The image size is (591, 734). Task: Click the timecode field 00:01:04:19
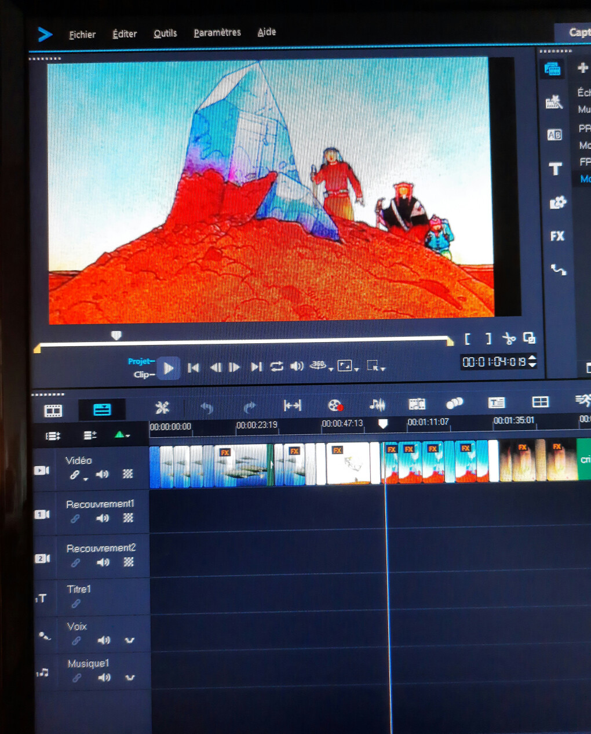[494, 362]
